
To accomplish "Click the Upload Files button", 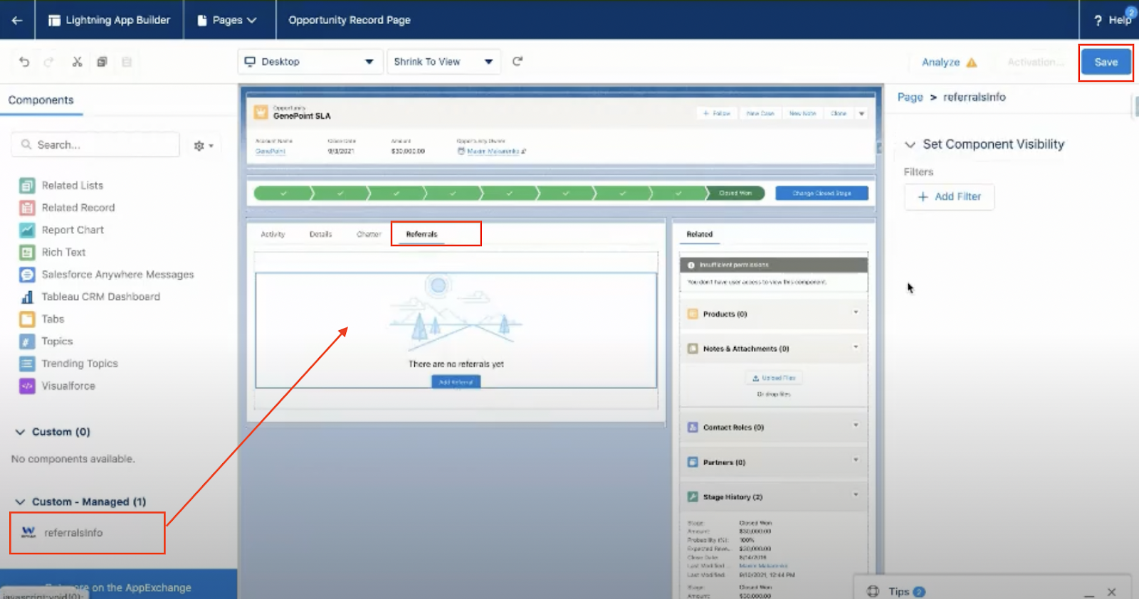I will click(x=774, y=378).
